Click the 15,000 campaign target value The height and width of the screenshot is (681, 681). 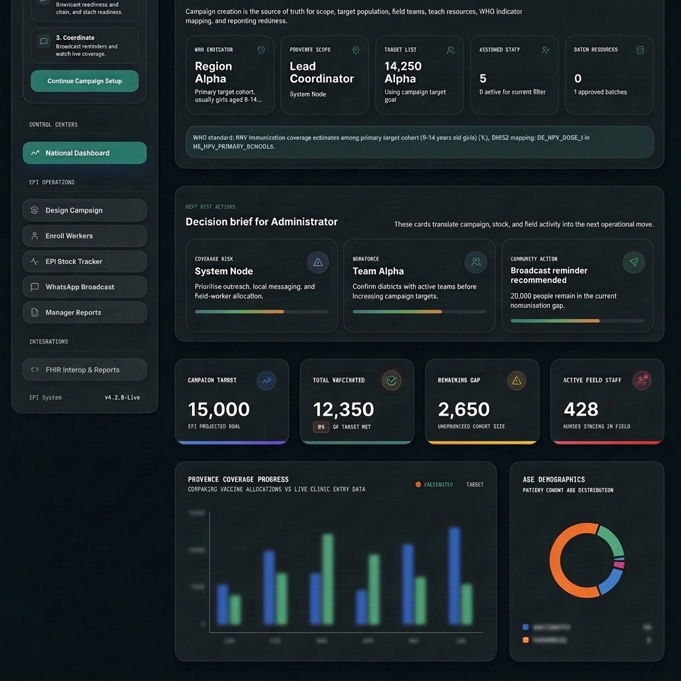(219, 409)
